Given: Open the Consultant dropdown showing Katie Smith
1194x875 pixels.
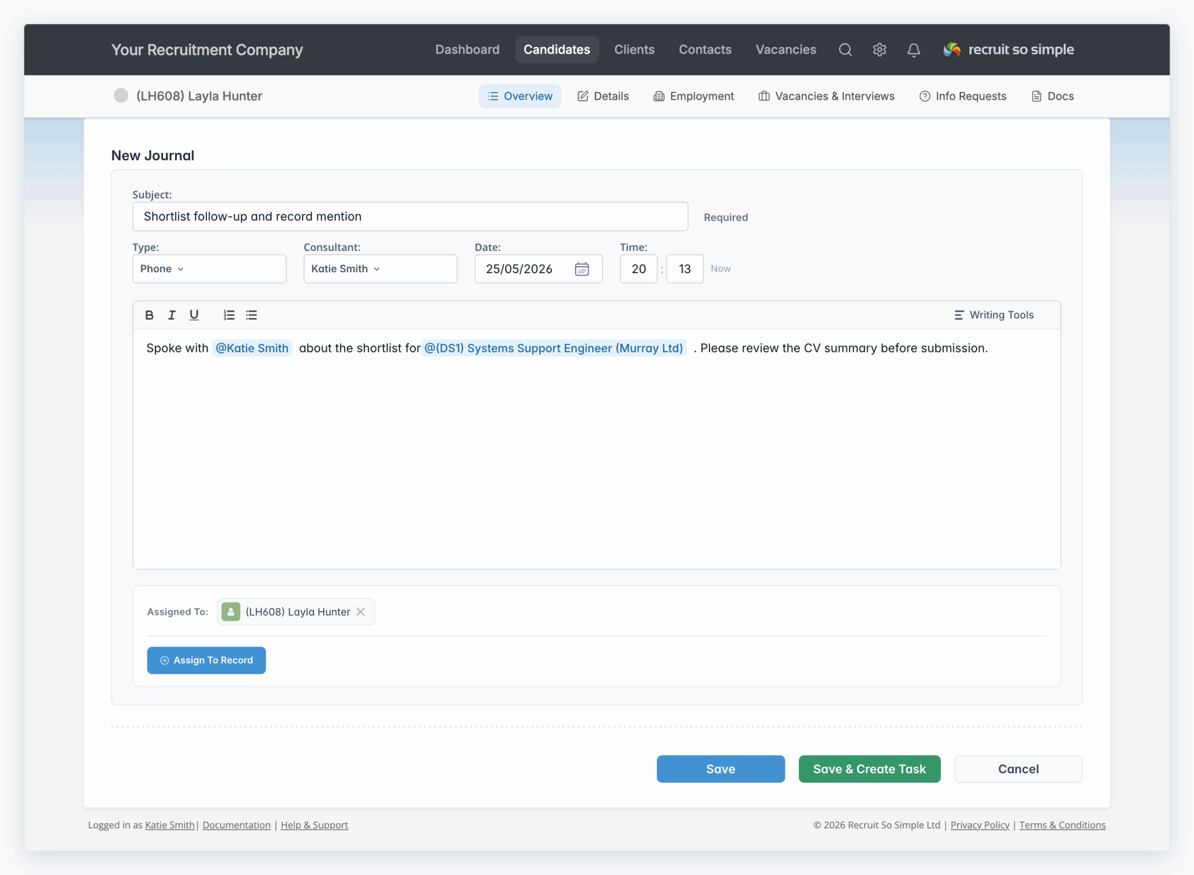Looking at the screenshot, I should coord(380,269).
